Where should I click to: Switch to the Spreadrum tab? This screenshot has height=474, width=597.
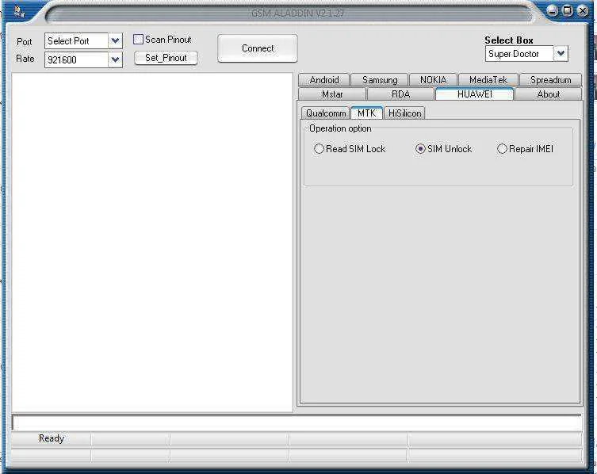coord(550,80)
